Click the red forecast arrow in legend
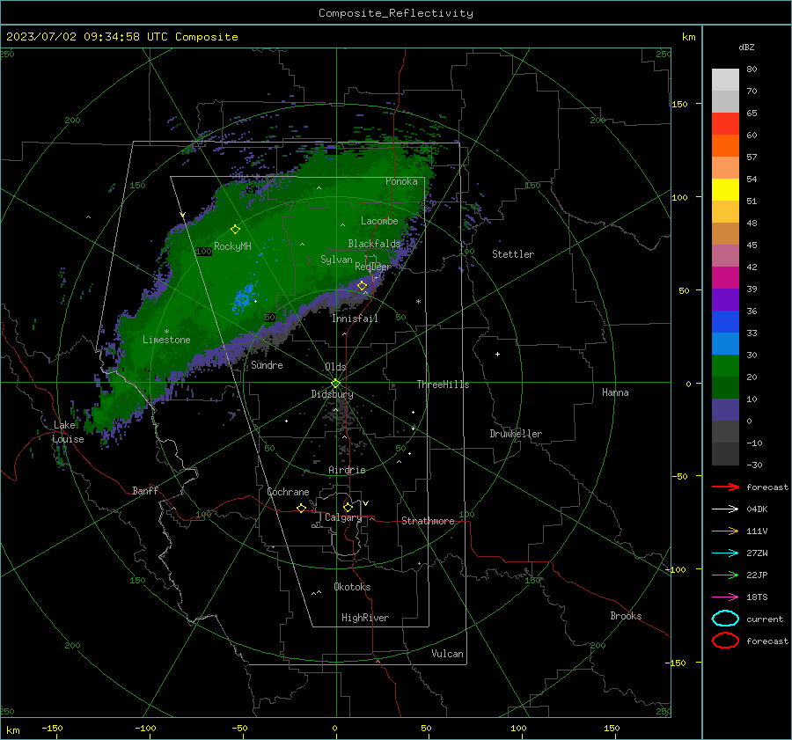 725,487
